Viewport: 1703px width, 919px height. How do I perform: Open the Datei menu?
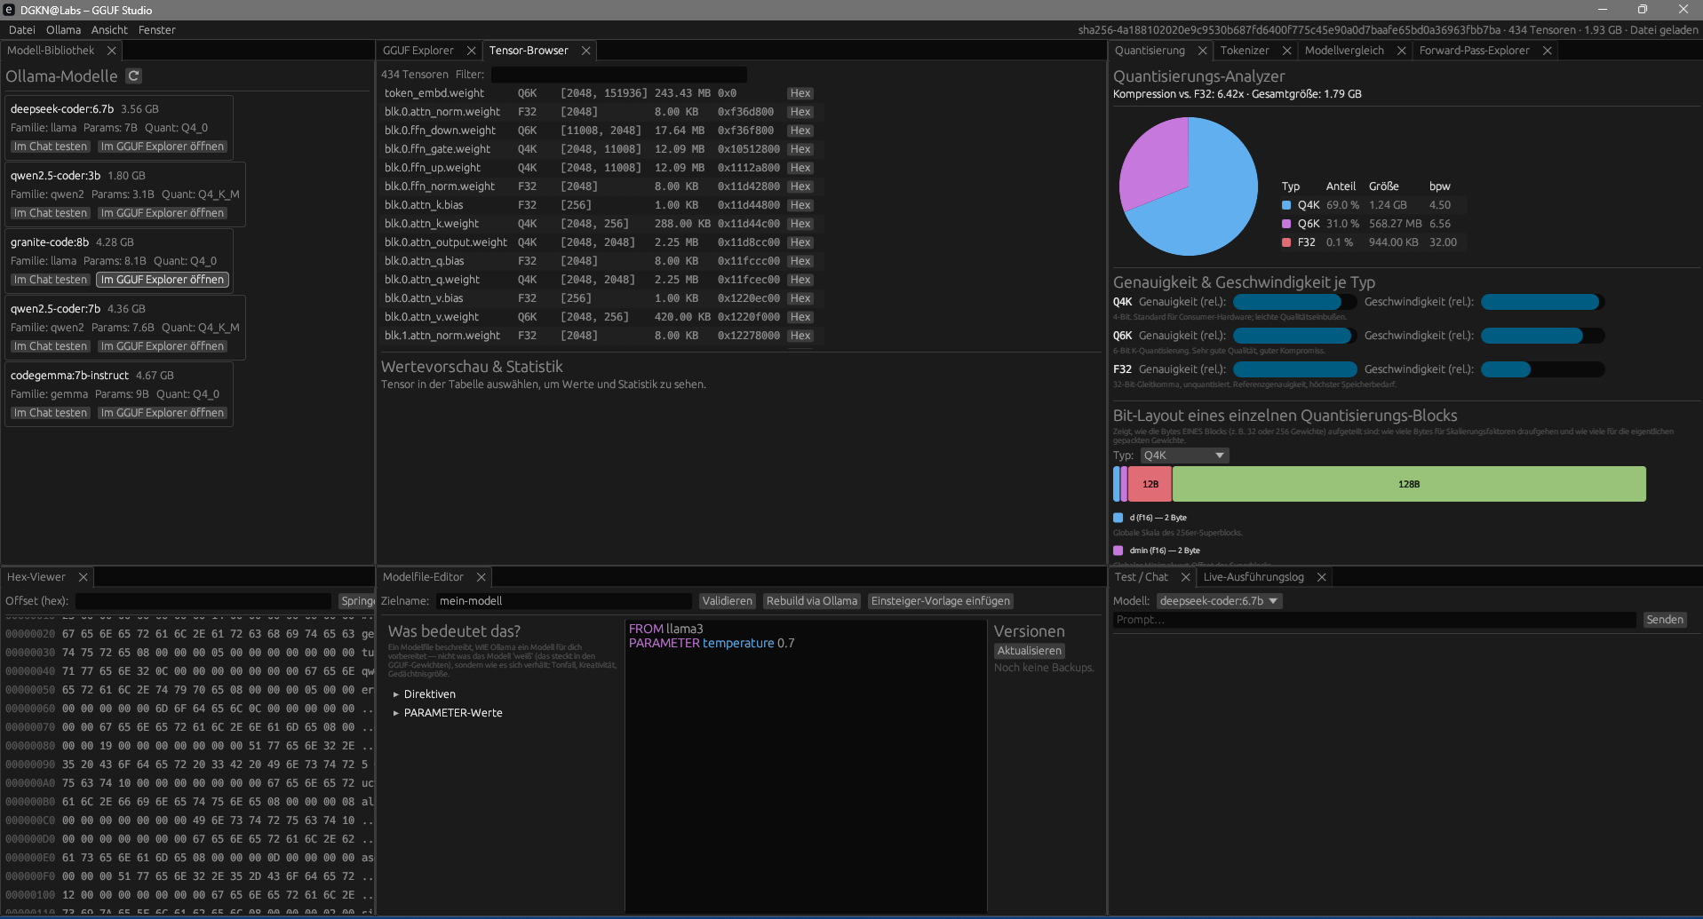(22, 30)
